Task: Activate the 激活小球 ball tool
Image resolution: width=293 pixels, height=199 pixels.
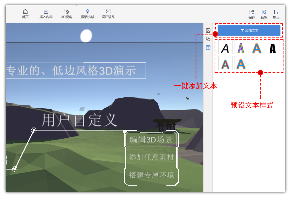Action: (87, 14)
